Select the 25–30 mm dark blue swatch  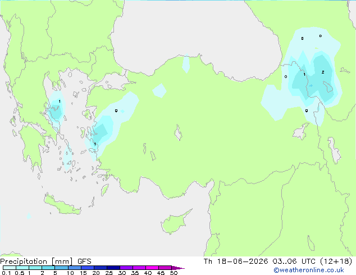(113, 268)
